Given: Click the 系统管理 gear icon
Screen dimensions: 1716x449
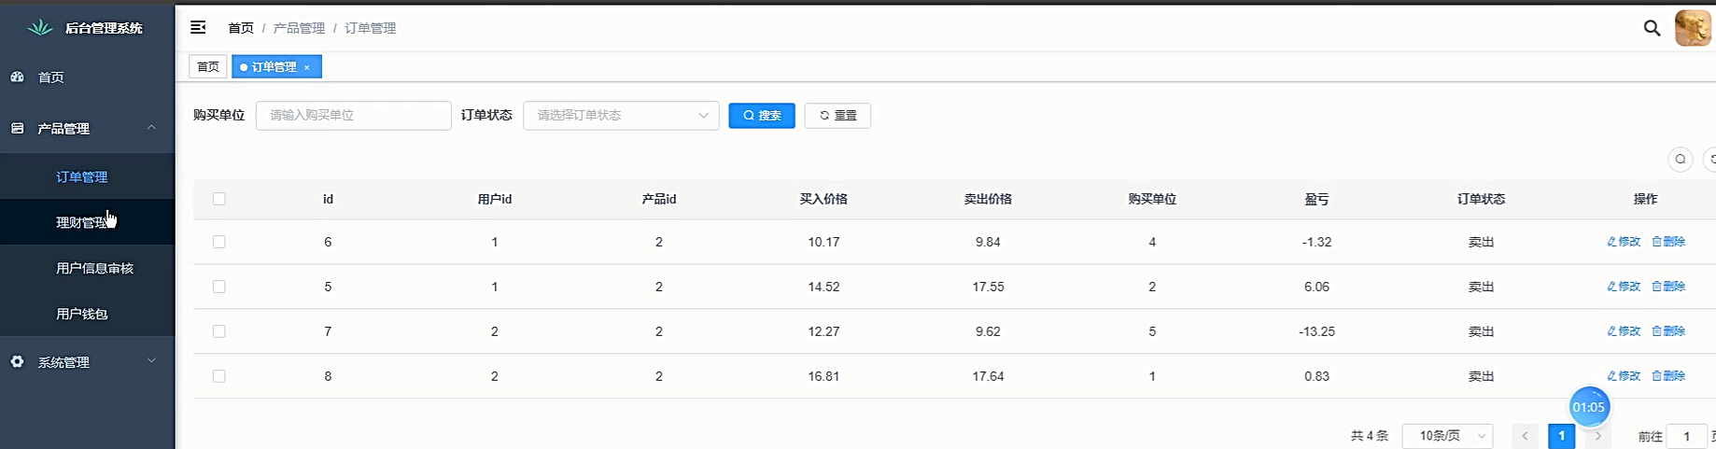Looking at the screenshot, I should pyautogui.click(x=18, y=362).
